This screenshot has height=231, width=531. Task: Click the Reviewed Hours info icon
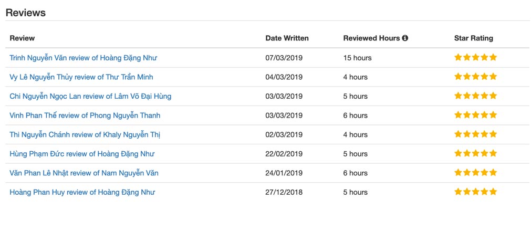coord(405,38)
